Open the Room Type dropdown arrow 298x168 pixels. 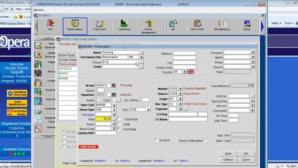point(114,110)
